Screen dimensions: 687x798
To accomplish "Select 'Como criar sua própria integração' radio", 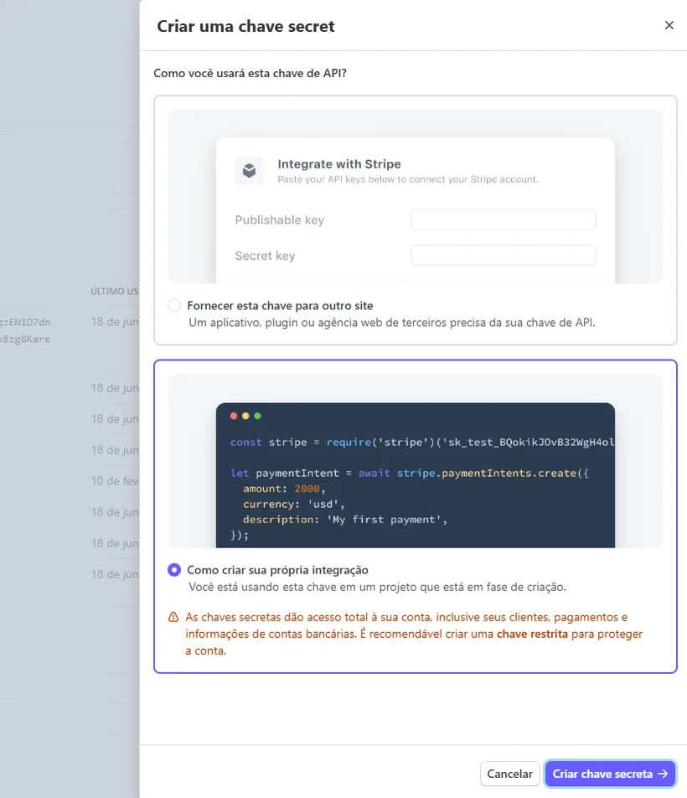I will click(174, 570).
